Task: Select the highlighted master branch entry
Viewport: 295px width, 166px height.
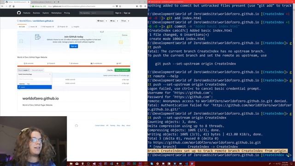Action: pos(35,87)
